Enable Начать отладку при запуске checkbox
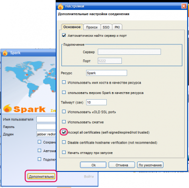189x188 pixels. (x=64, y=152)
